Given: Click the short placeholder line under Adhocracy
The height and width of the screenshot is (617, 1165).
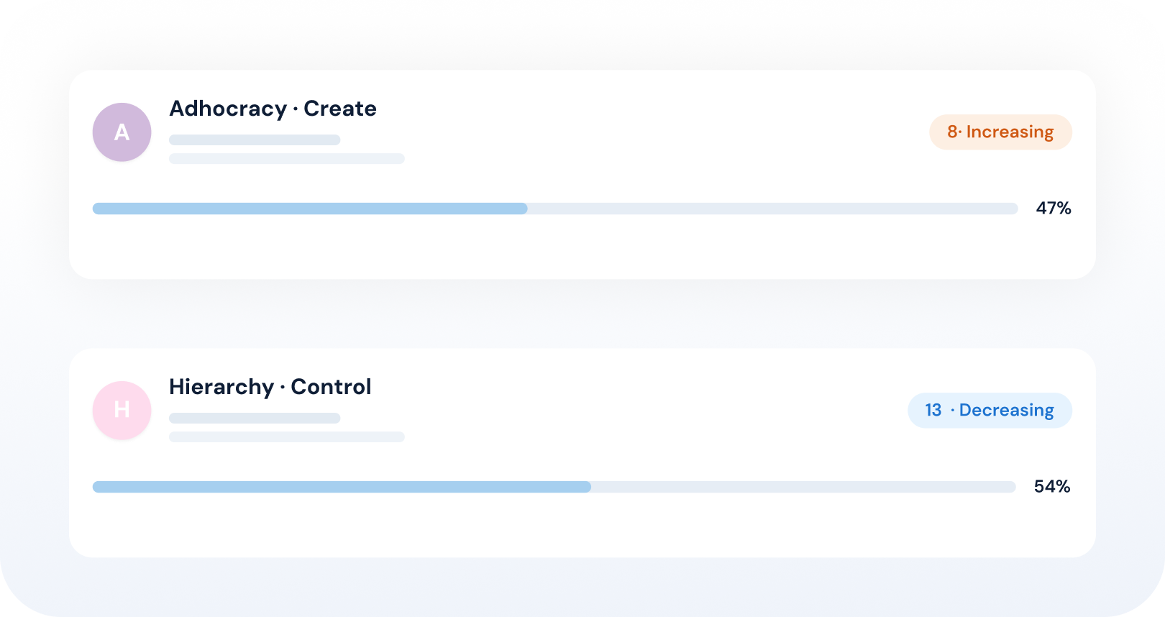Looking at the screenshot, I should point(255,140).
